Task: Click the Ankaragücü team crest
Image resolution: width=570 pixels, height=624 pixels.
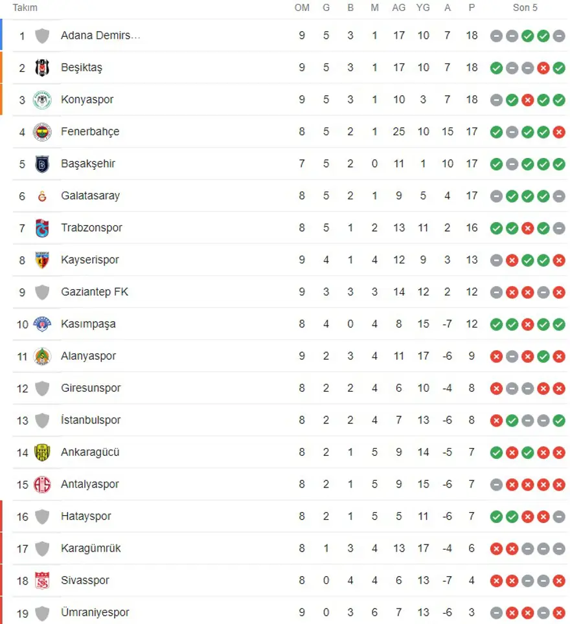Action: click(x=42, y=452)
